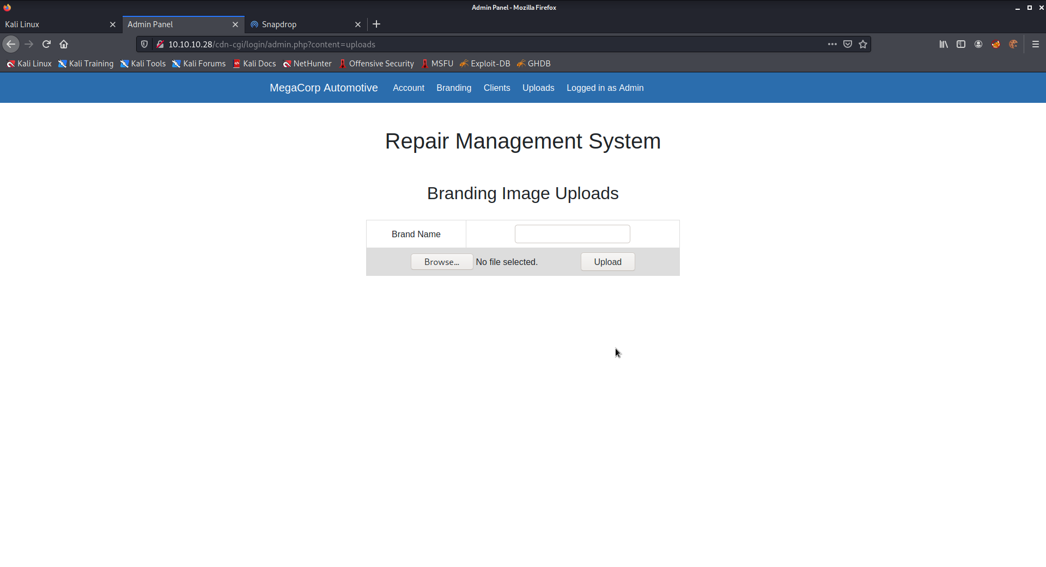Open the Kali Docs bookmark
Image resolution: width=1046 pixels, height=567 pixels.
coord(254,64)
